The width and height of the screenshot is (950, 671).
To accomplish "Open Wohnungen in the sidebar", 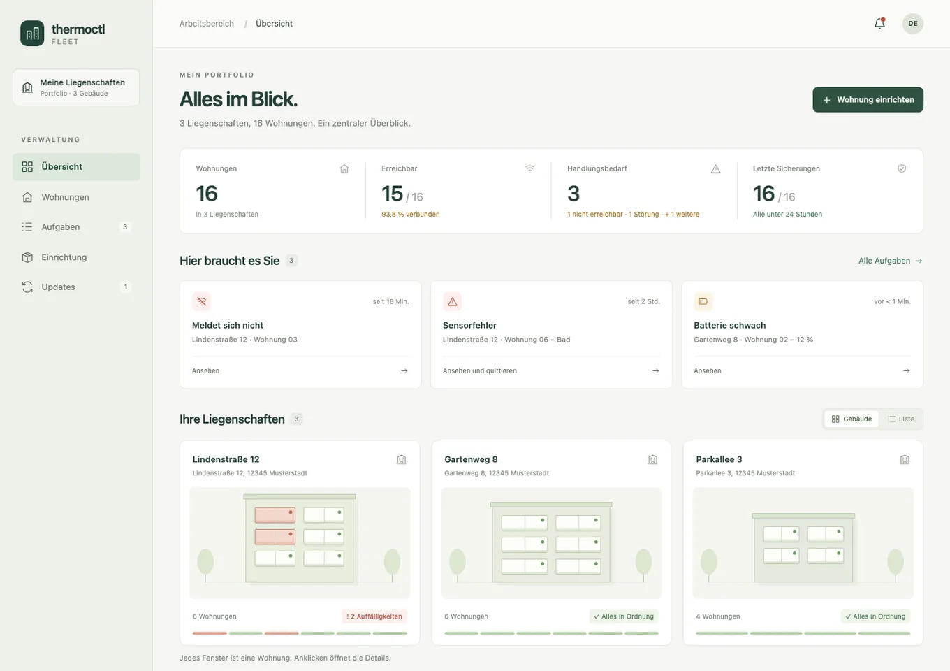I will point(76,197).
